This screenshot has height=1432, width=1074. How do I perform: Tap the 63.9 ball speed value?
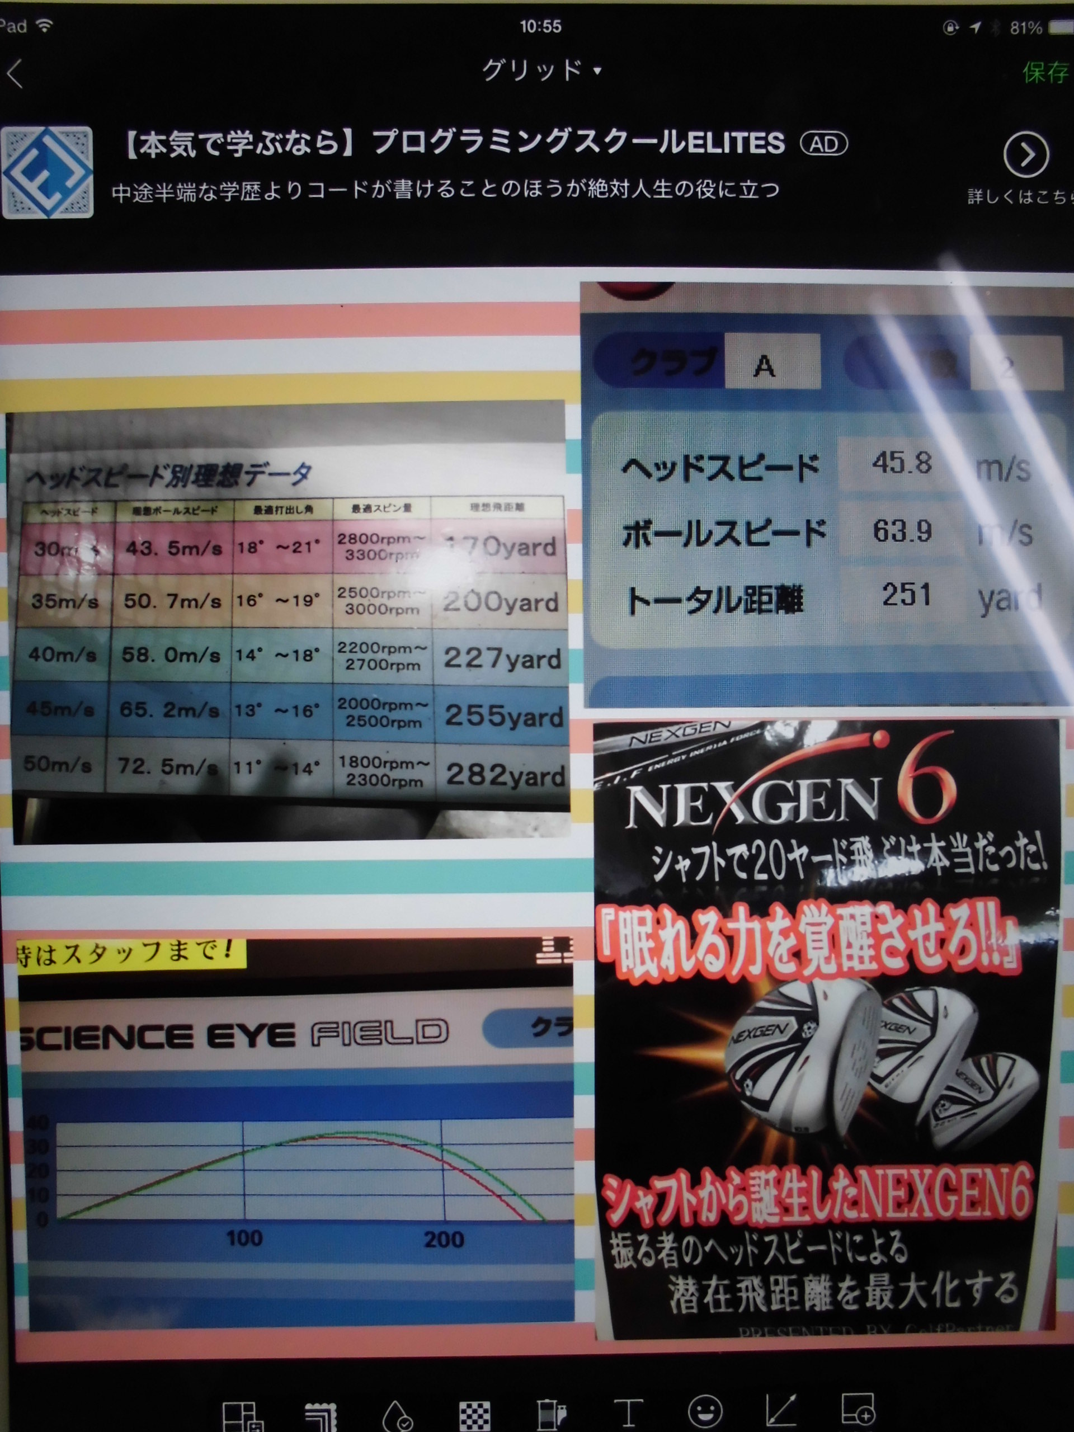point(902,531)
